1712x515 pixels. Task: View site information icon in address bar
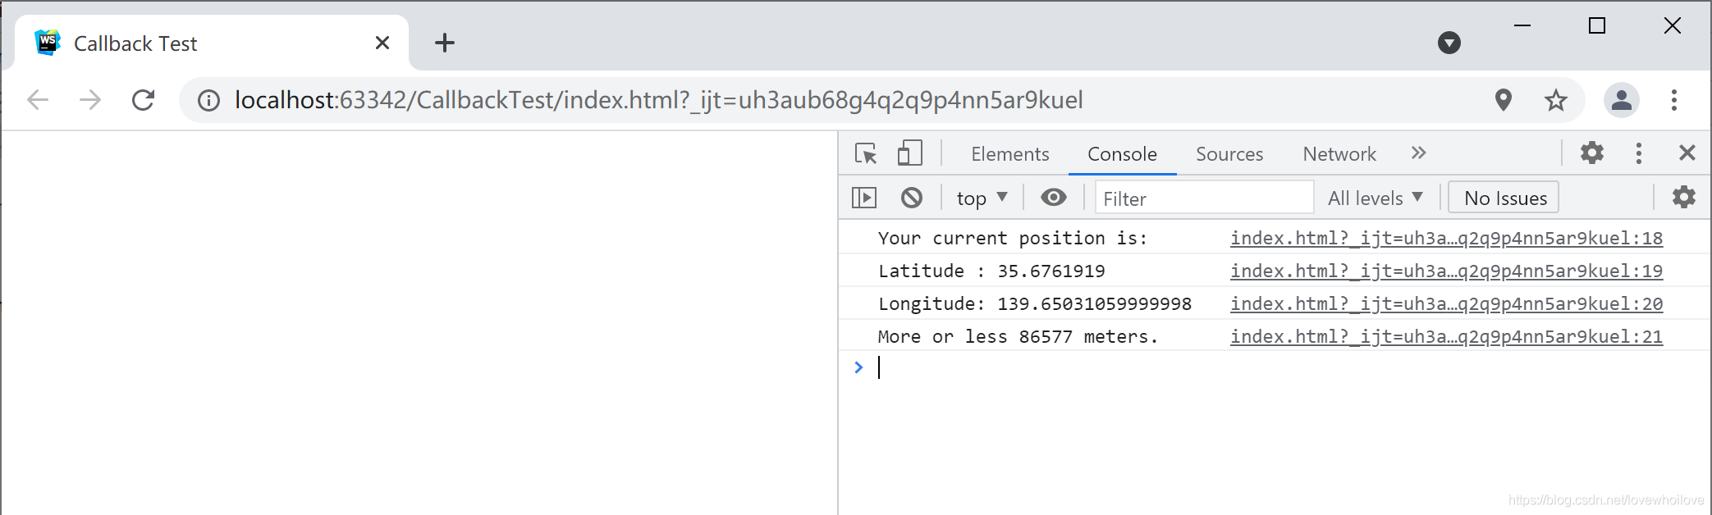coord(208,100)
